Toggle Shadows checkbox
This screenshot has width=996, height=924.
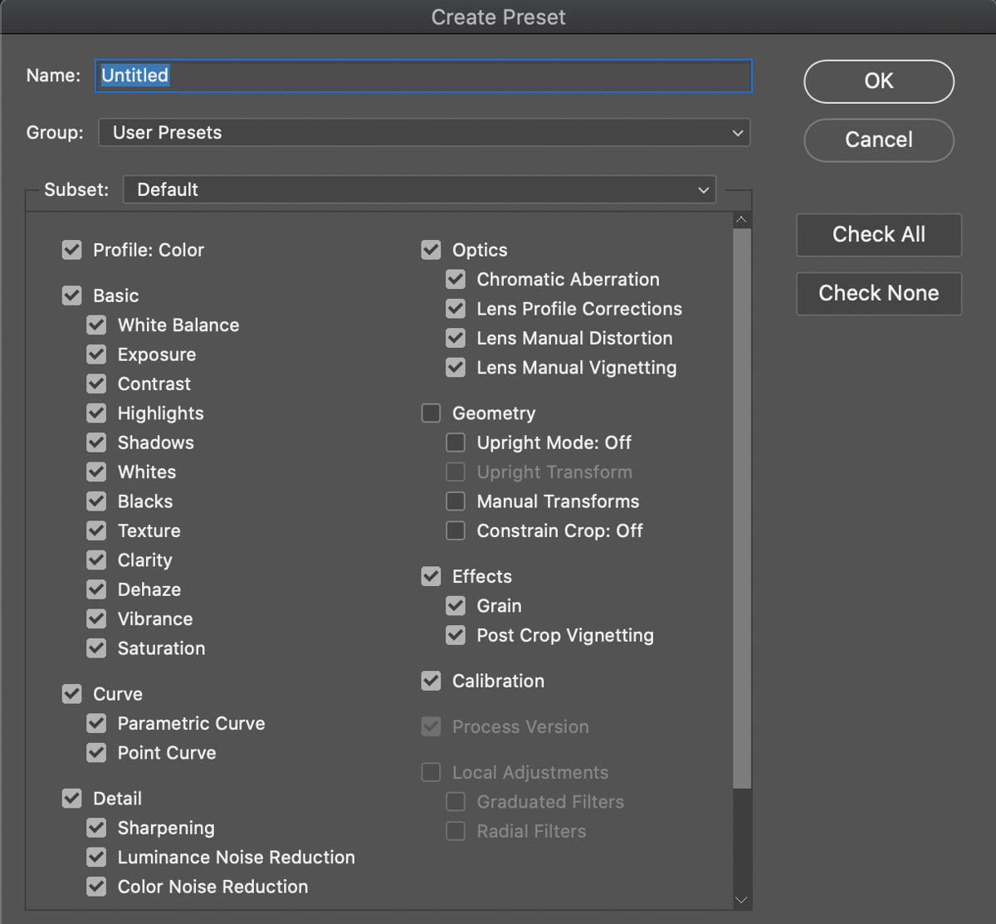[96, 442]
